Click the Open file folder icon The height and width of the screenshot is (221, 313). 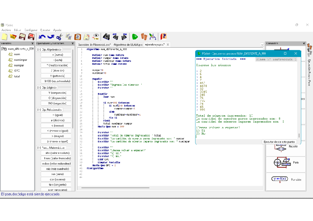13,36
